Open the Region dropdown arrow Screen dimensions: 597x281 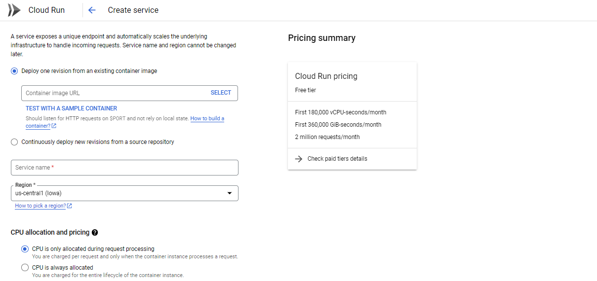point(230,193)
